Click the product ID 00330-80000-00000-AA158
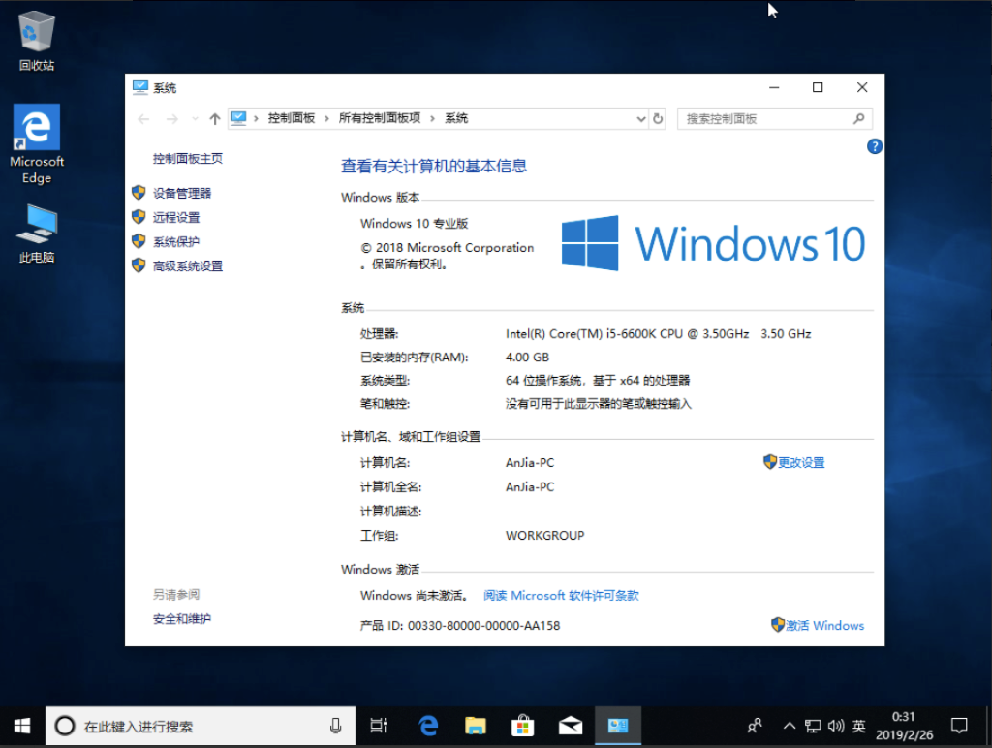The image size is (992, 748). 484,626
